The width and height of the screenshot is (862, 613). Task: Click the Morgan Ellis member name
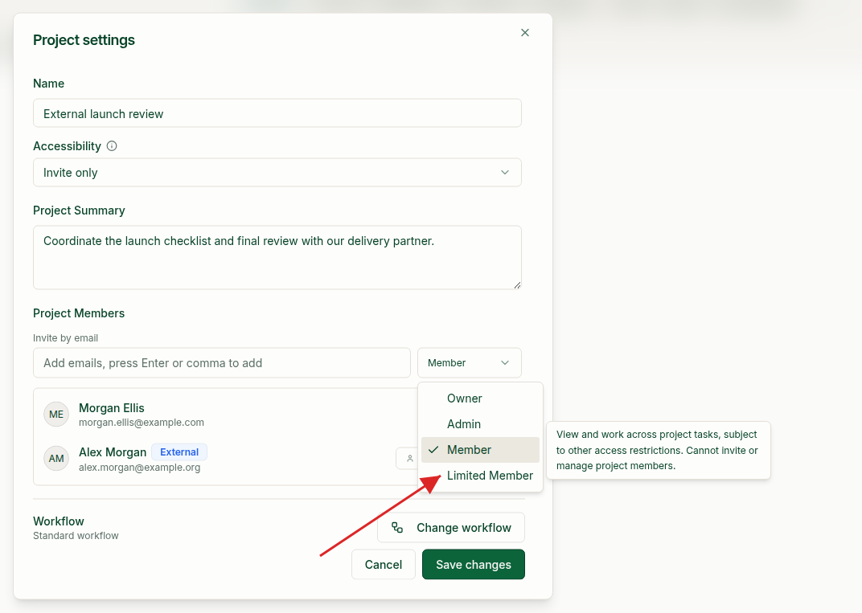point(112,408)
